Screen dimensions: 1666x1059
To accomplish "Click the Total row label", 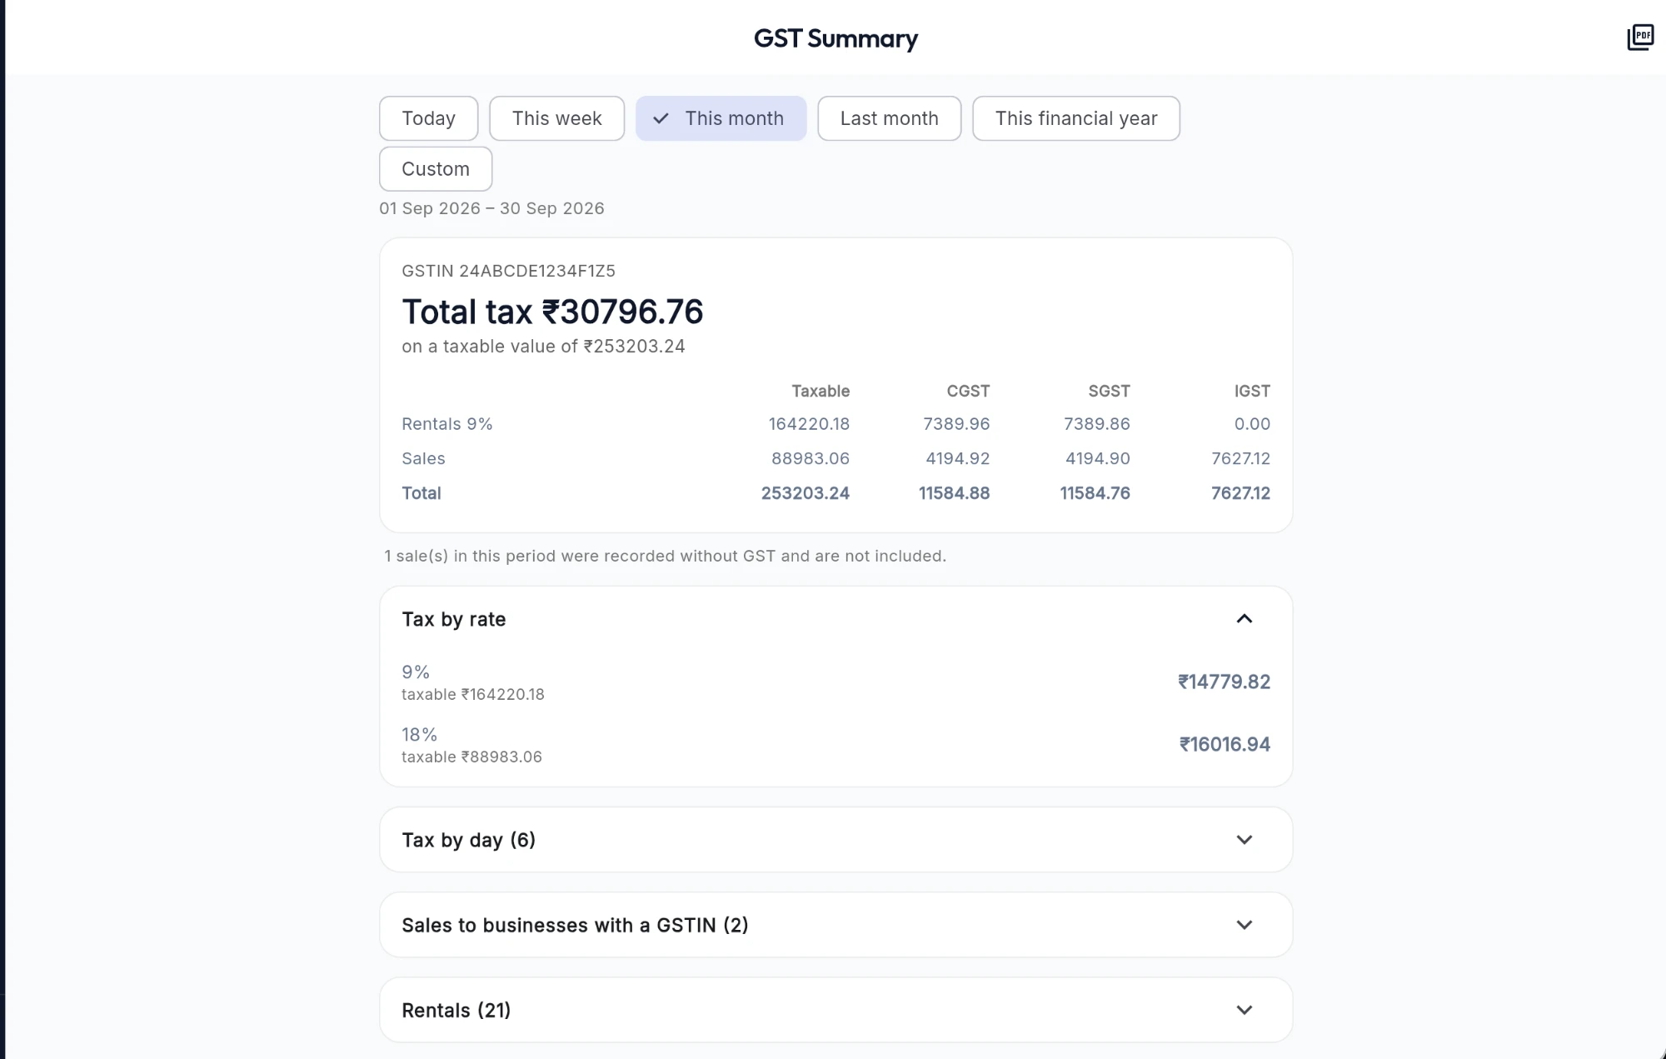I will pos(421,493).
